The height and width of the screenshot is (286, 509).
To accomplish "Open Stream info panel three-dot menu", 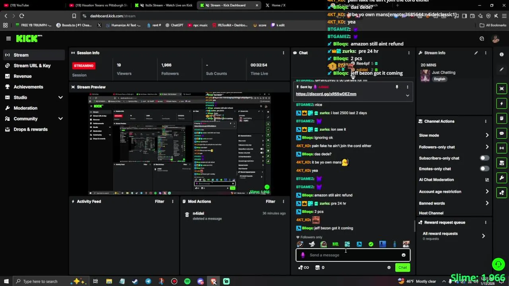I will point(486,53).
